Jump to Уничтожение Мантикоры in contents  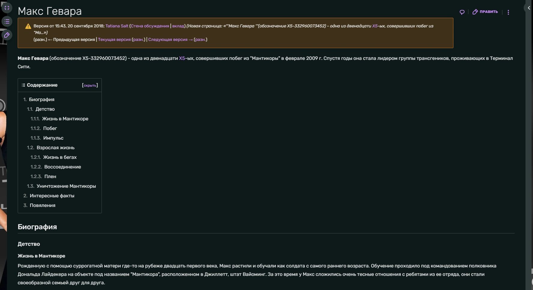[66, 186]
